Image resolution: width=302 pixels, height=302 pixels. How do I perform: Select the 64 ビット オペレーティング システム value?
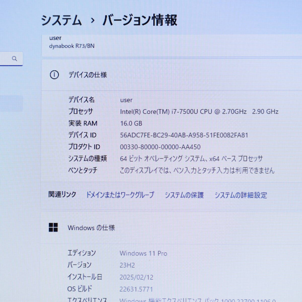[x=192, y=159]
